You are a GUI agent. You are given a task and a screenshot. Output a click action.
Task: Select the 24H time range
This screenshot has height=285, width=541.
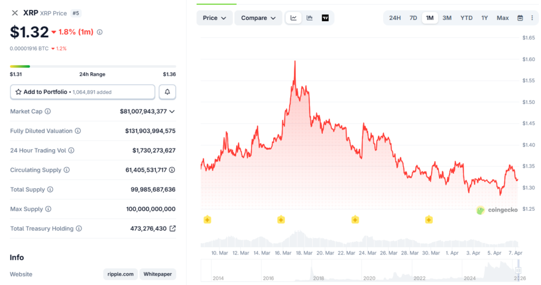395,18
